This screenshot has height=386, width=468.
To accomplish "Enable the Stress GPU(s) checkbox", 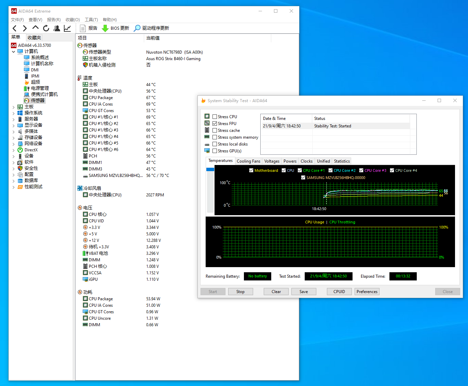I will 215,151.
